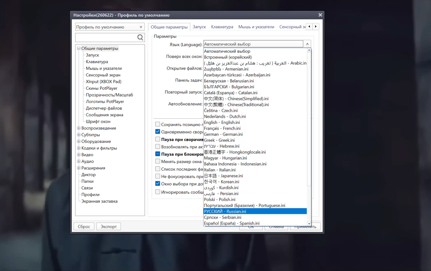Collapse 'Общие параметры' tree node
The width and height of the screenshot is (431, 271).
[x=79, y=48]
